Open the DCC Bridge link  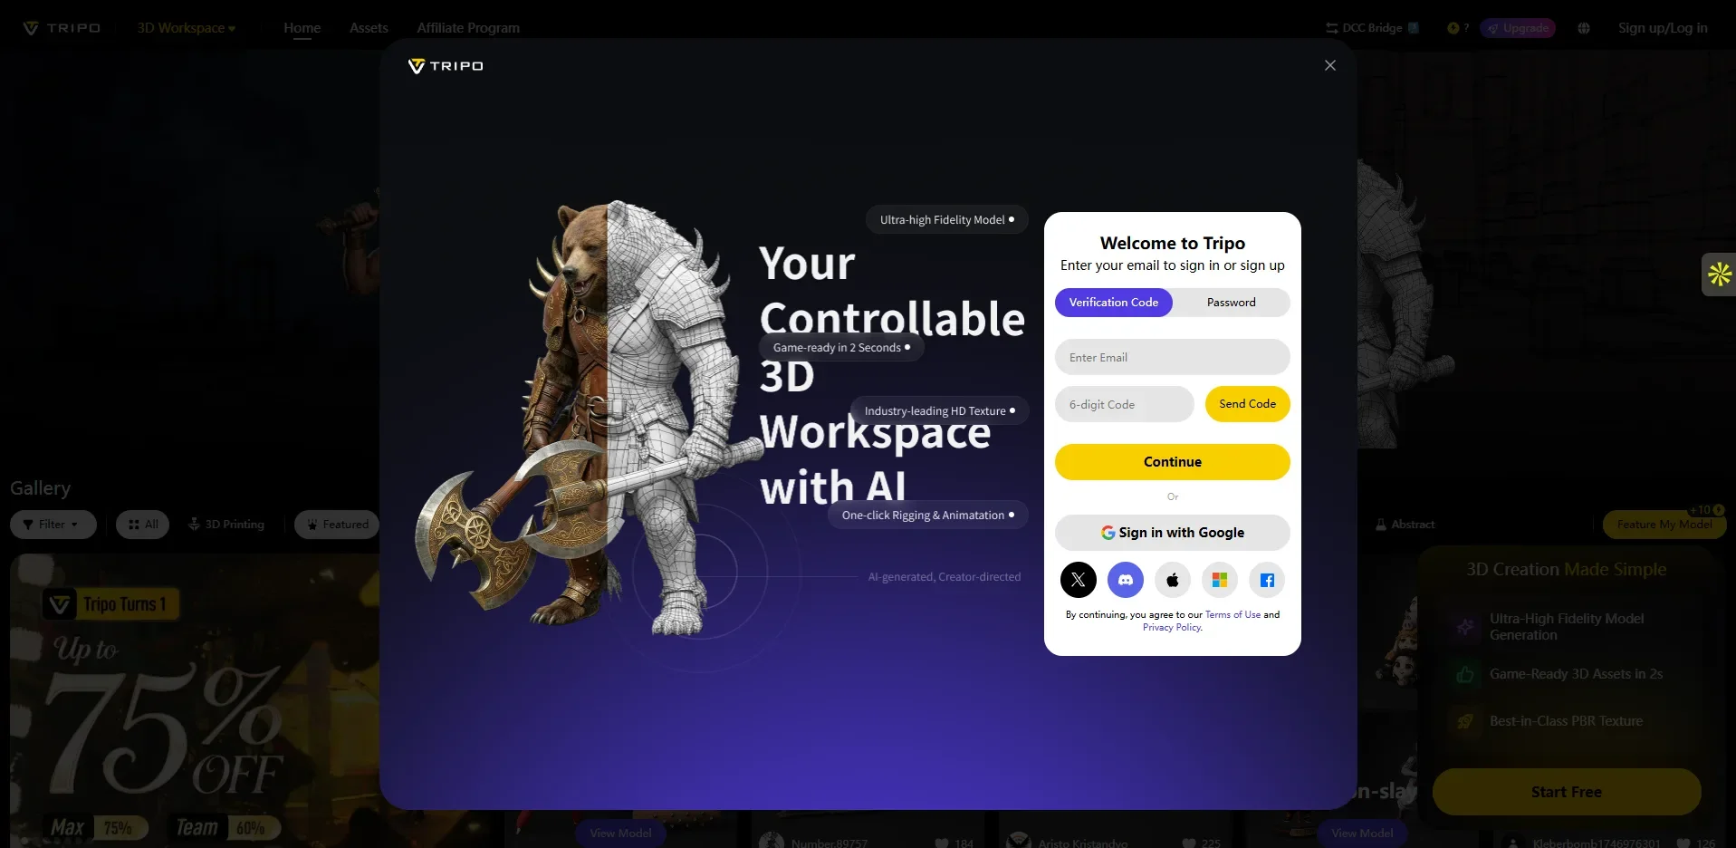tap(1372, 28)
